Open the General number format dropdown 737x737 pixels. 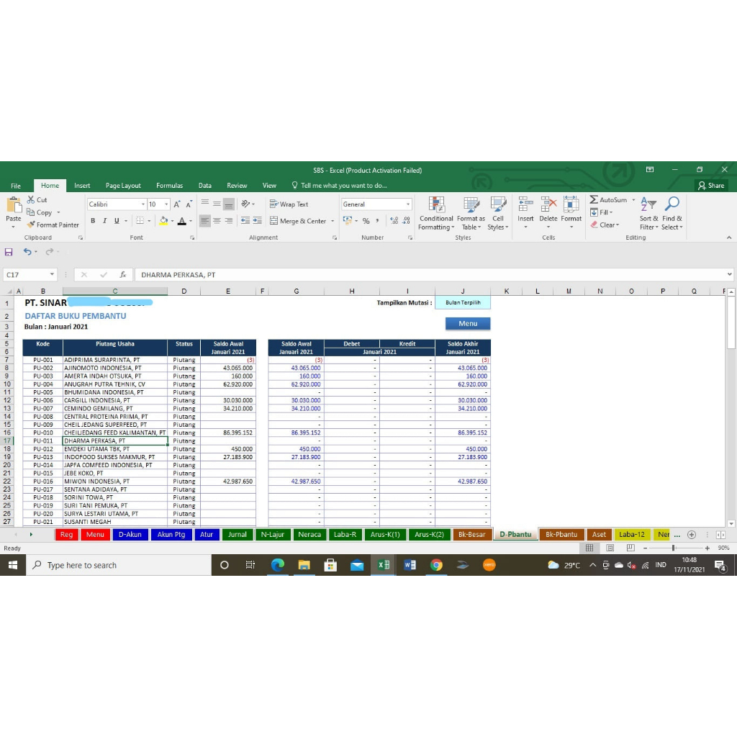(407, 204)
